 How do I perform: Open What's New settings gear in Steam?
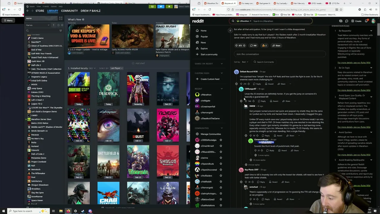(83, 20)
